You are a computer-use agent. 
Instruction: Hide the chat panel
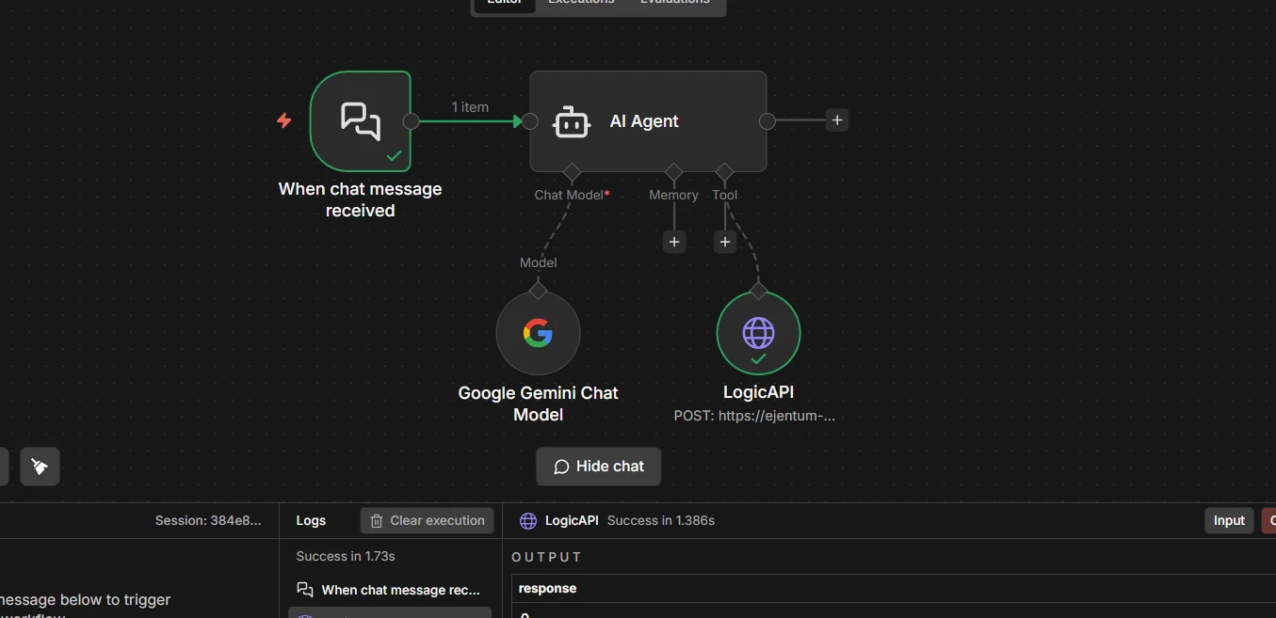click(598, 466)
